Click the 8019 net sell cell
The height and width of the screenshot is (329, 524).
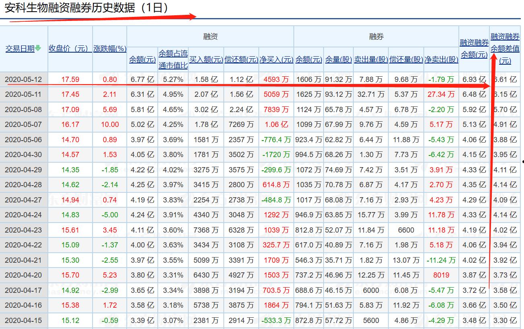click(x=441, y=275)
